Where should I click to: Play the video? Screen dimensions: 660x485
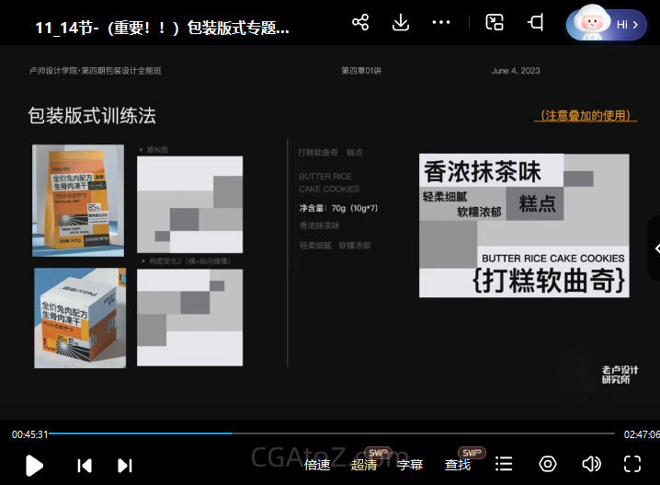34,465
